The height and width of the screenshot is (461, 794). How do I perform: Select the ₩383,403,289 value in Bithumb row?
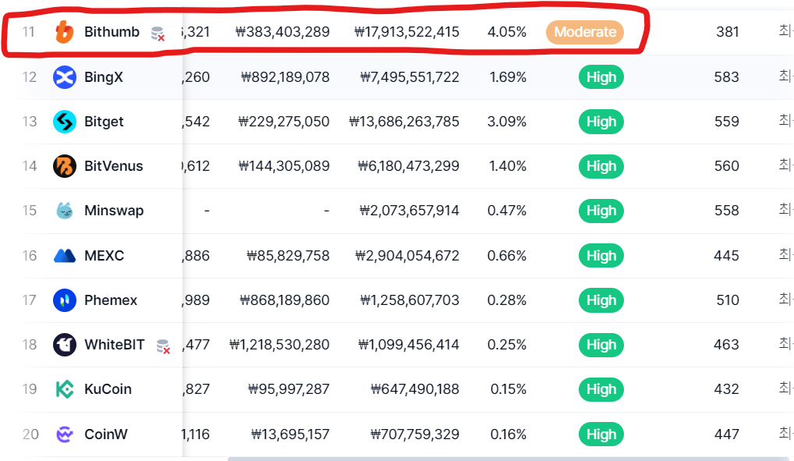click(282, 32)
